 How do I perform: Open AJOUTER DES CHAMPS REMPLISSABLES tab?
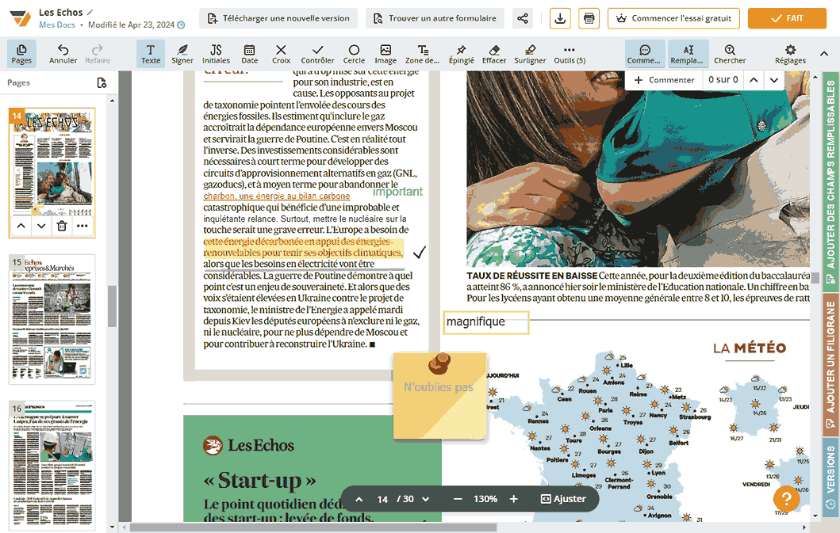coord(831,181)
